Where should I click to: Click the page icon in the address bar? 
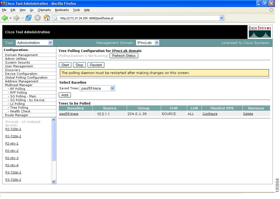(x=56, y=18)
